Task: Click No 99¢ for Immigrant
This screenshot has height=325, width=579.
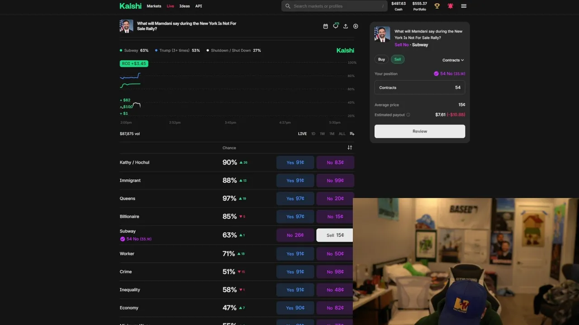Action: click(x=335, y=181)
